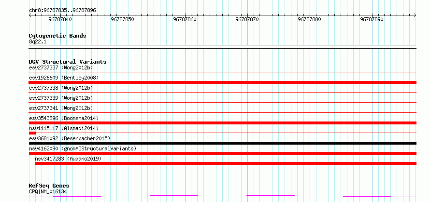
Task: Click ruler position 96787850
Action: (x=122, y=20)
